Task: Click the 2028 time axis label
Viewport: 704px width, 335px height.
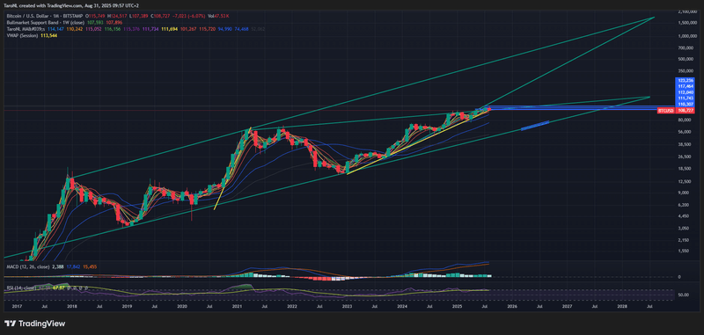Action: (622, 307)
